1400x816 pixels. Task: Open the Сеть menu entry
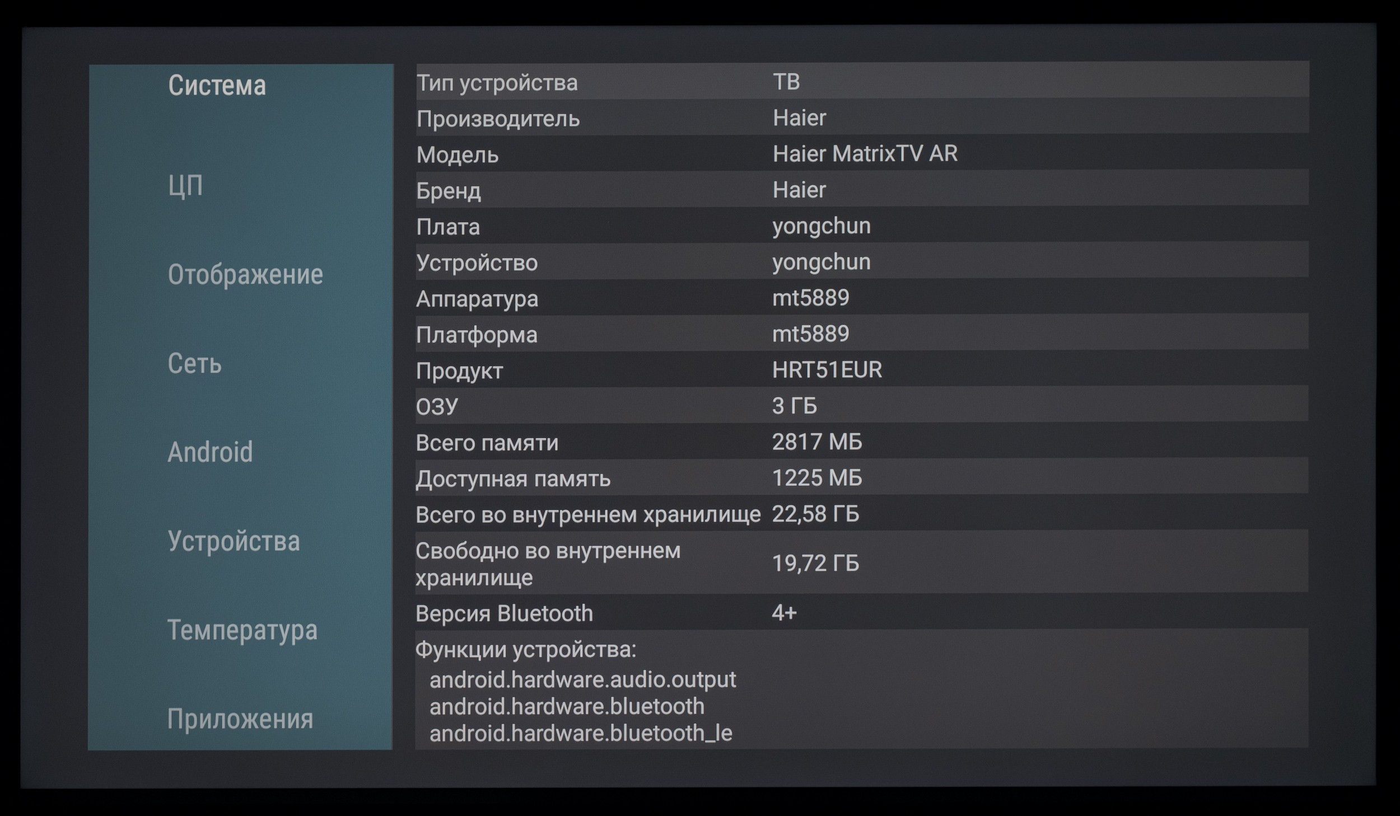[195, 364]
